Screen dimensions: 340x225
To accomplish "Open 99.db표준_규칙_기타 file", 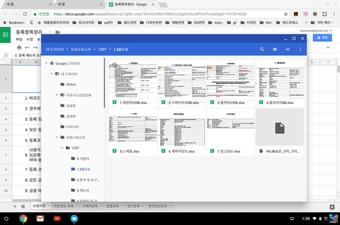I will 280,132.
